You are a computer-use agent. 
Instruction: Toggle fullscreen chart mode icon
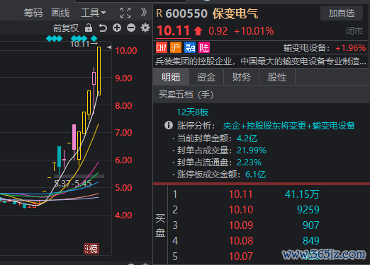pyautogui.click(x=125, y=13)
